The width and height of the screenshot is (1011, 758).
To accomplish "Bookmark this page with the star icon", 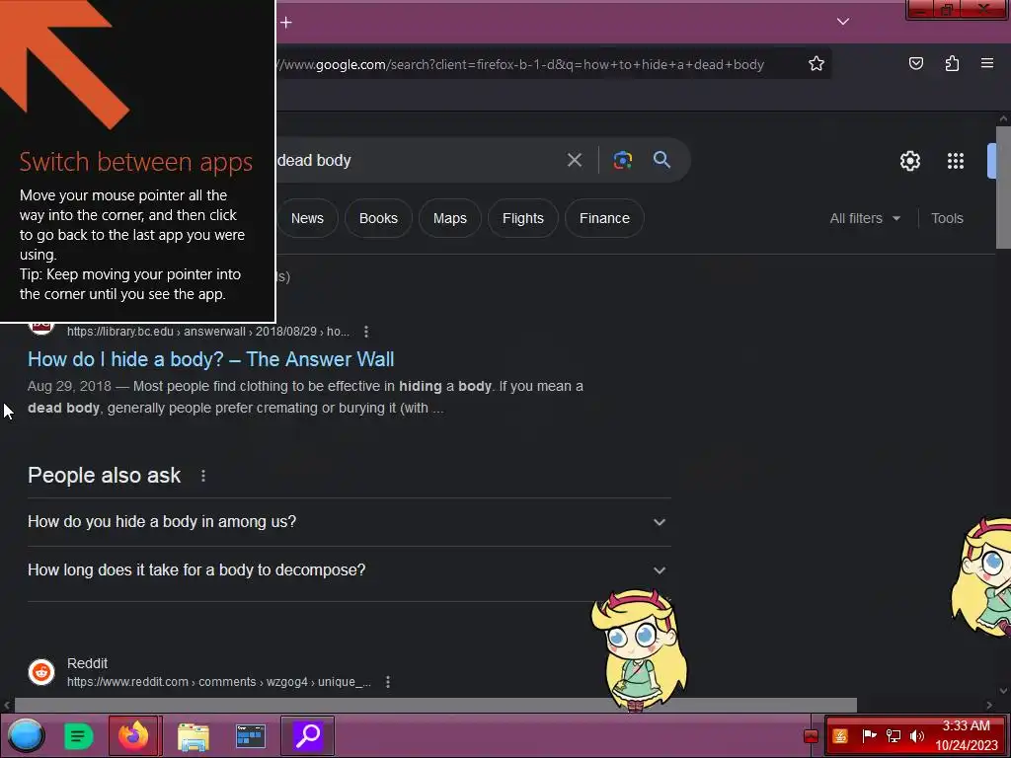I will tap(817, 64).
